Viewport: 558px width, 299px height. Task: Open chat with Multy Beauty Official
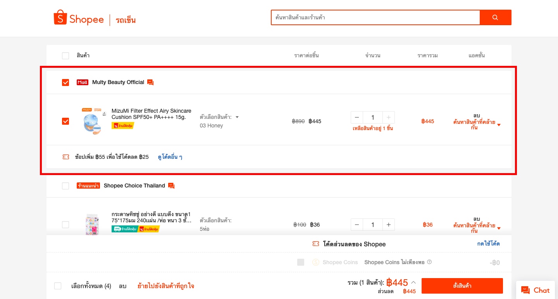point(150,82)
